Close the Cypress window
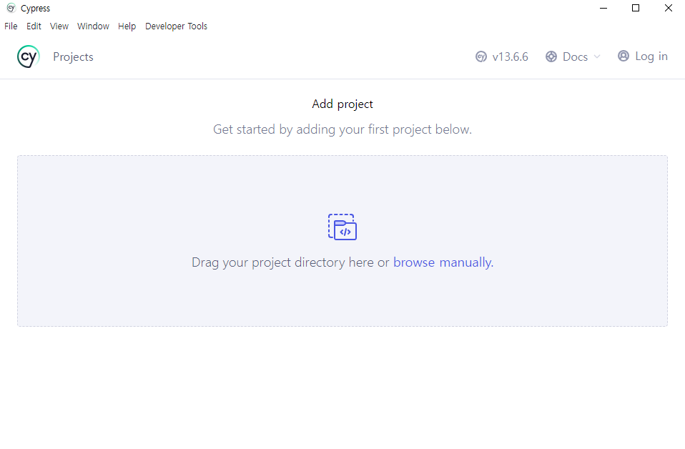 [668, 8]
